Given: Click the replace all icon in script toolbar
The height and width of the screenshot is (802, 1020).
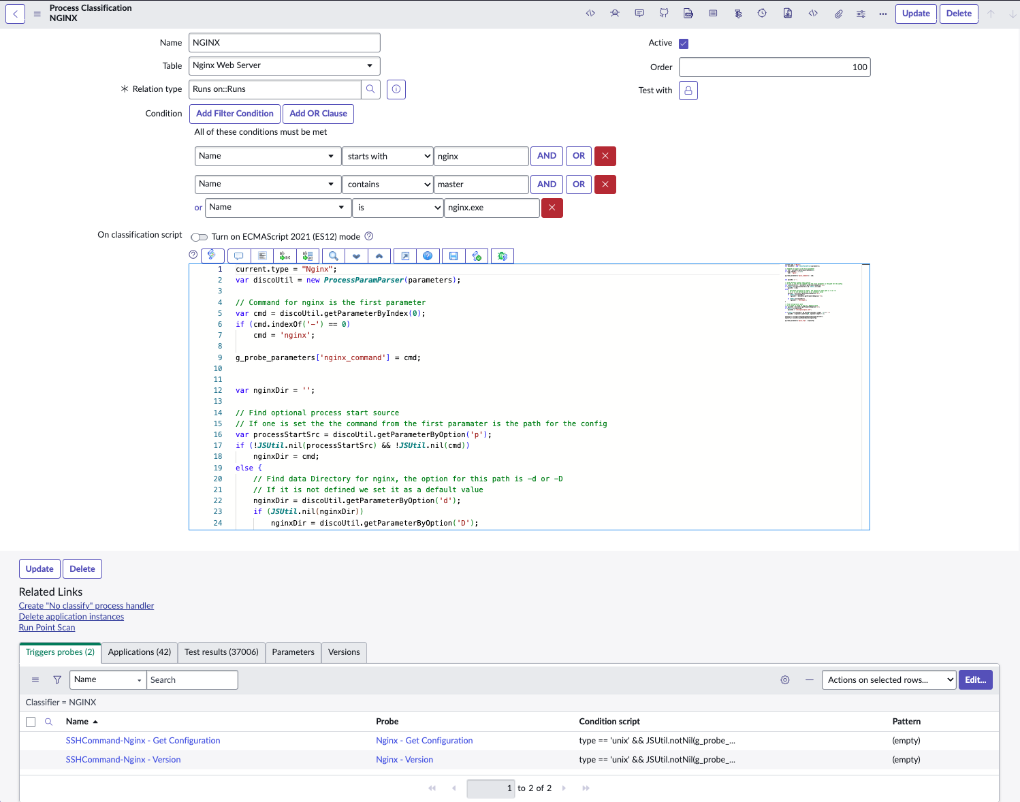Looking at the screenshot, I should 308,256.
